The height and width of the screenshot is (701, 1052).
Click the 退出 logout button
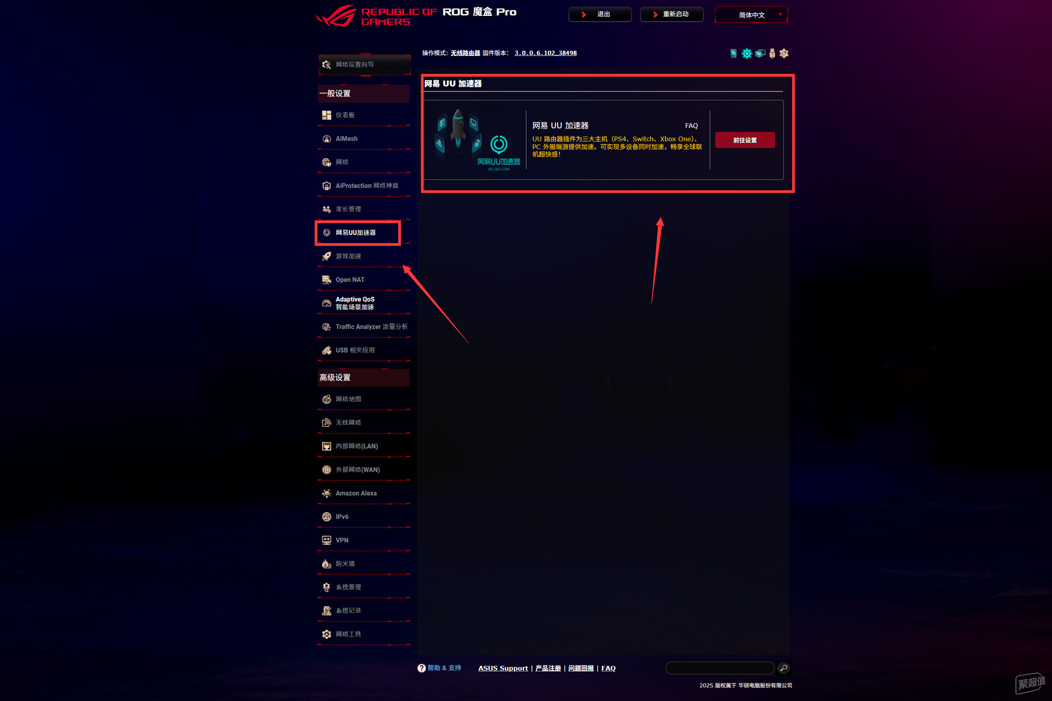pyautogui.click(x=600, y=14)
